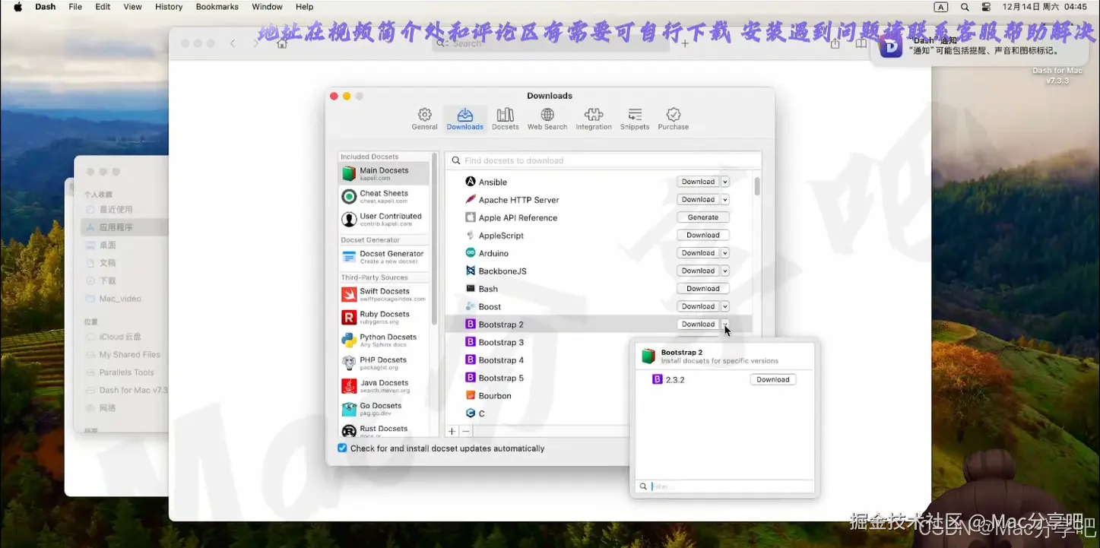The height and width of the screenshot is (548, 1100).
Task: Toggle automatic docset updates checkbox
Action: click(x=342, y=448)
